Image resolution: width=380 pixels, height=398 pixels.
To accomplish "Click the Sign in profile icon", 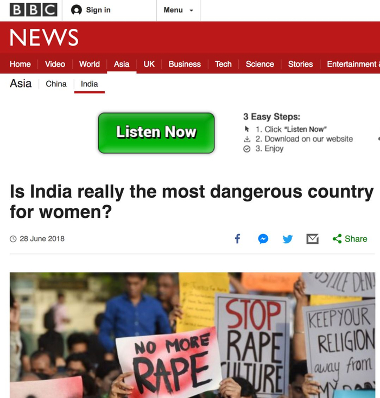I will pyautogui.click(x=77, y=10).
